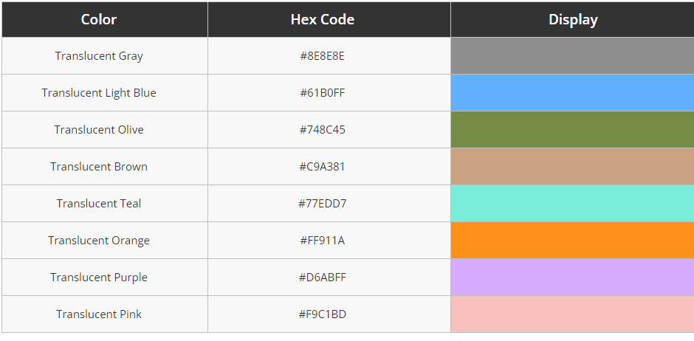The height and width of the screenshot is (341, 694).
Task: Click hex code #8E8E8E
Action: coord(322,56)
